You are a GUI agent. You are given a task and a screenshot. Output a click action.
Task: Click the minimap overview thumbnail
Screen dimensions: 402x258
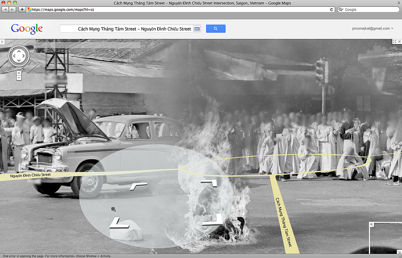coord(386,238)
